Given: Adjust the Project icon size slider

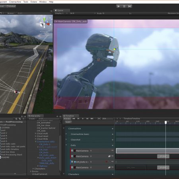Looking at the screenshot, I should (x=15, y=173).
